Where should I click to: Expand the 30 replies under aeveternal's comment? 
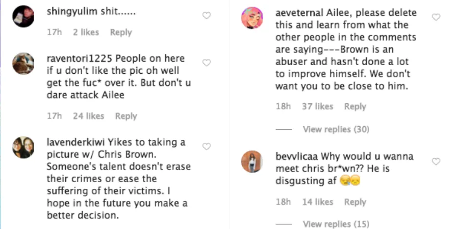(x=336, y=129)
